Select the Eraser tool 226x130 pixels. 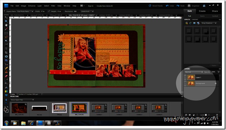click(x=6, y=76)
